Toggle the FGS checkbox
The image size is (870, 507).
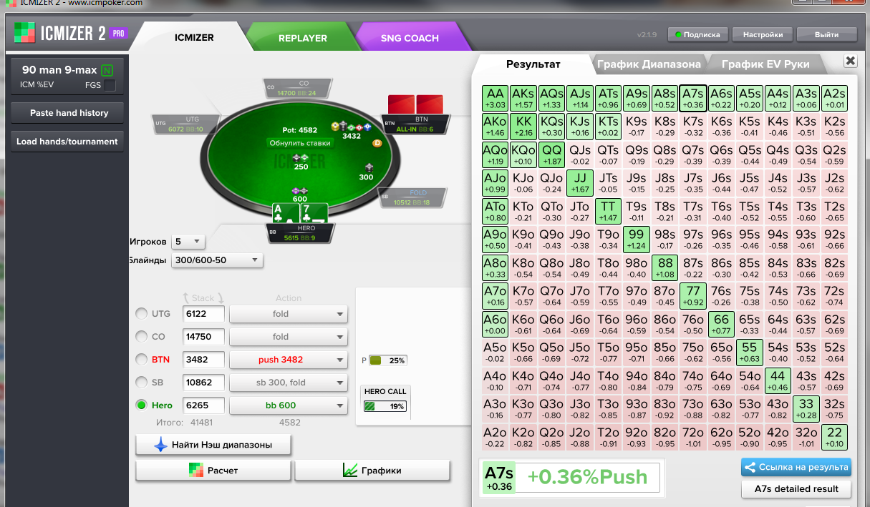click(x=110, y=85)
